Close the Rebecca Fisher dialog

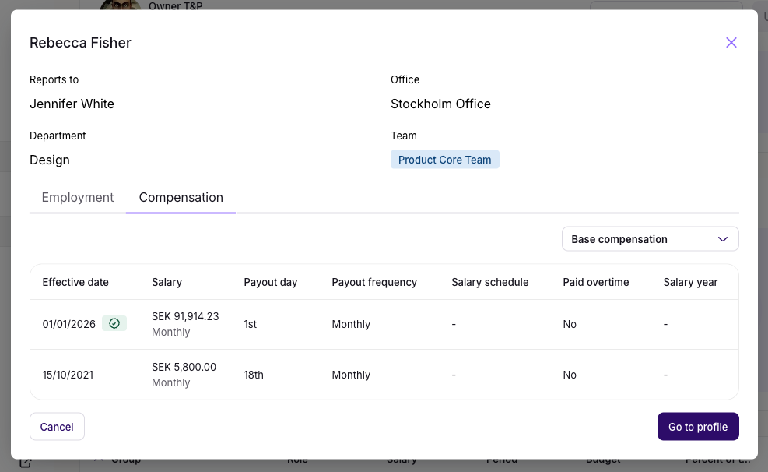(731, 43)
